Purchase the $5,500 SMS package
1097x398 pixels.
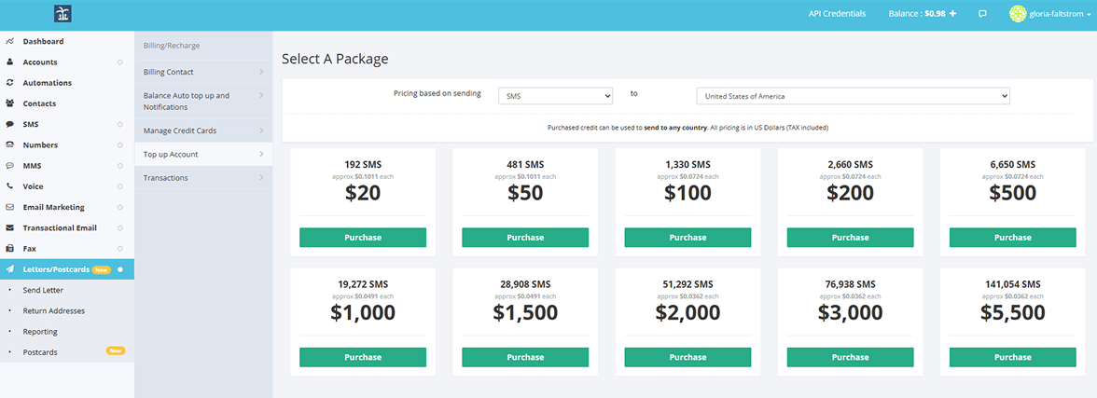1012,357
